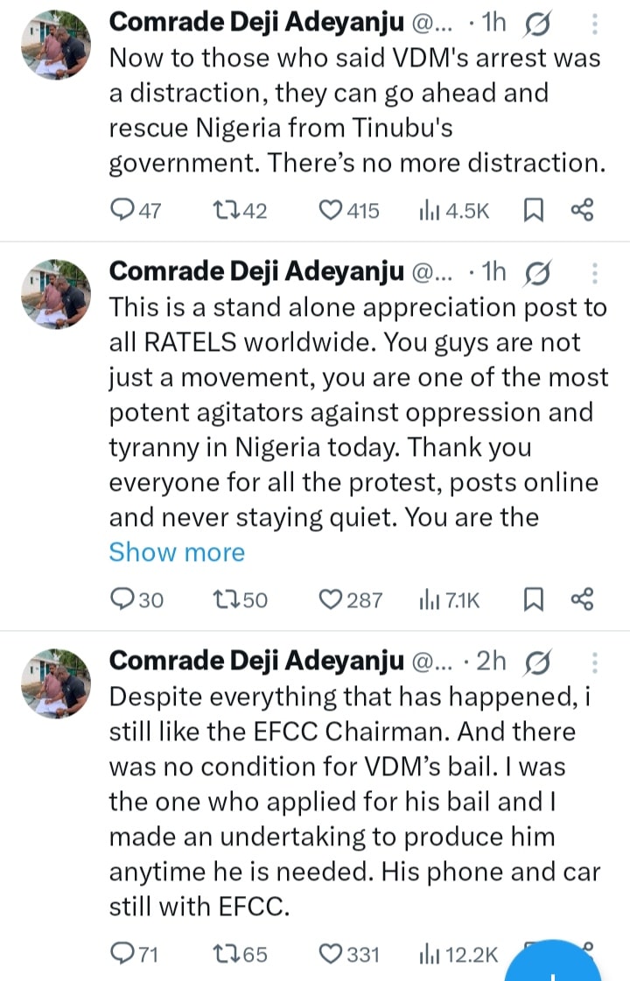Bookmark the RATELS appreciation post
This screenshot has height=981, width=630.
533,599
